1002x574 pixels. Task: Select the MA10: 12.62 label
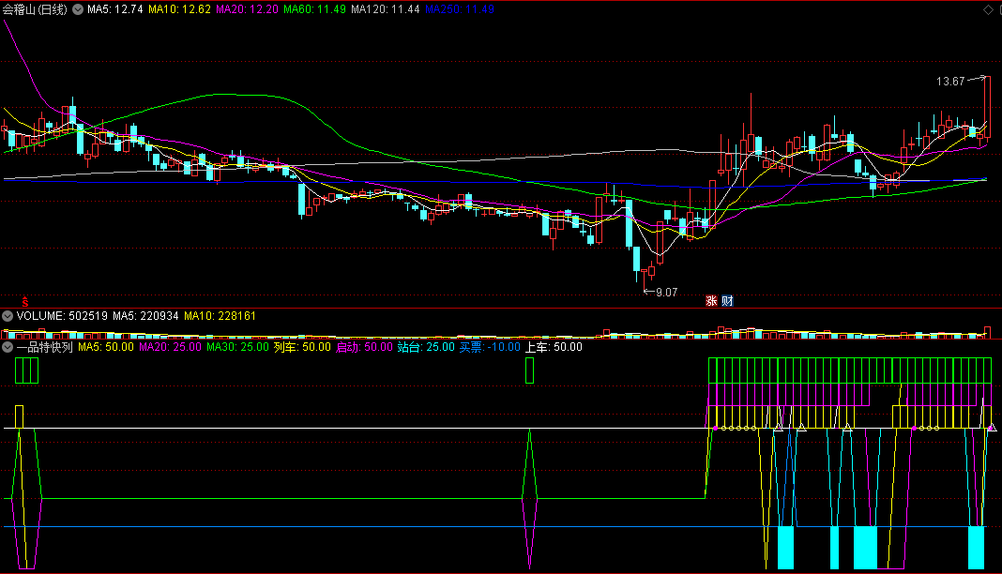(179, 9)
